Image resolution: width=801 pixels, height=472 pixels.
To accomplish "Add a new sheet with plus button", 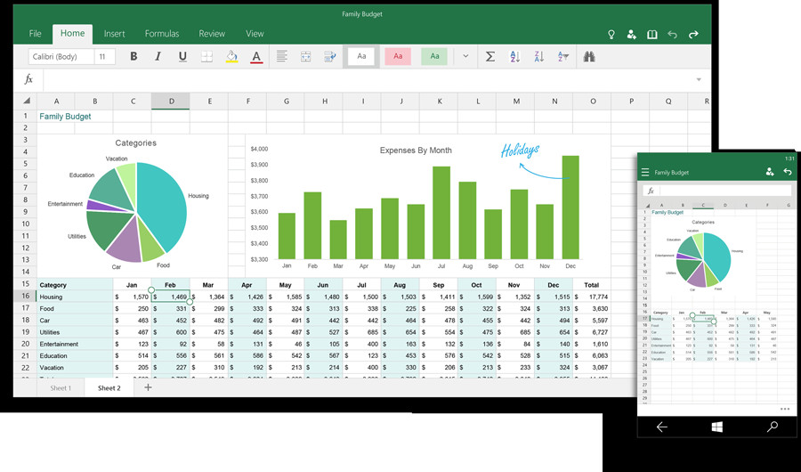I will click(148, 387).
